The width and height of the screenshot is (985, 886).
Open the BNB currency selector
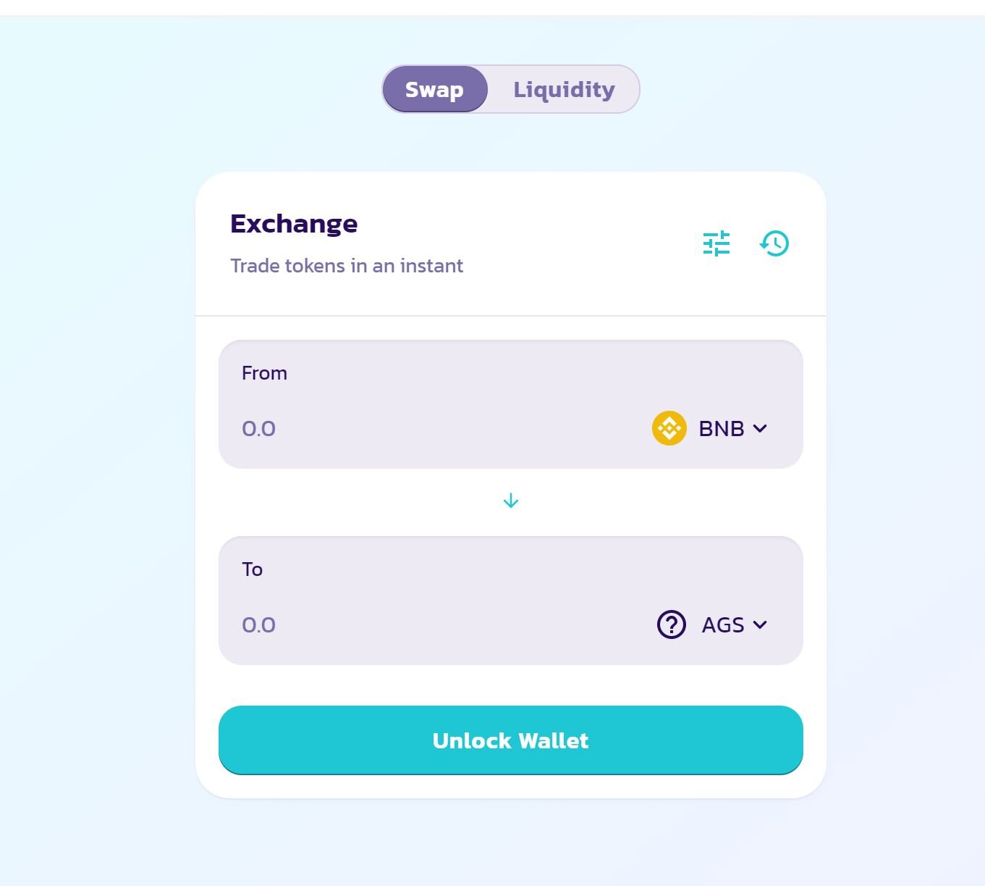710,428
